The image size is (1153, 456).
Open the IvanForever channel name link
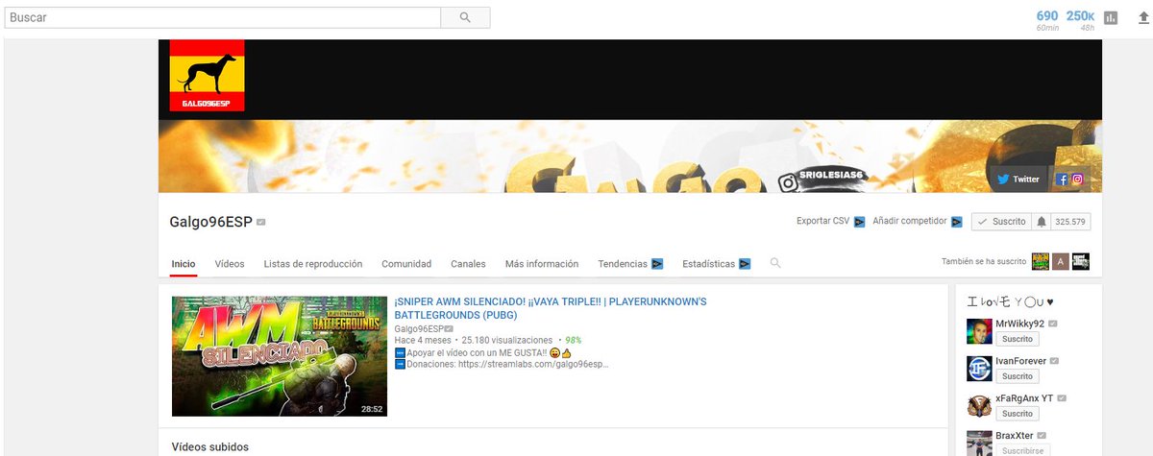(x=1020, y=361)
